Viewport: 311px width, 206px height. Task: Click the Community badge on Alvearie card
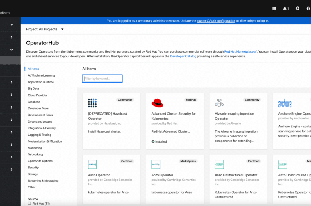point(252,100)
